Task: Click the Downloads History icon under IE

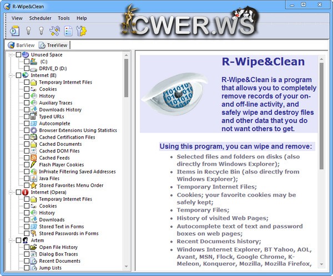Action: click(x=33, y=110)
